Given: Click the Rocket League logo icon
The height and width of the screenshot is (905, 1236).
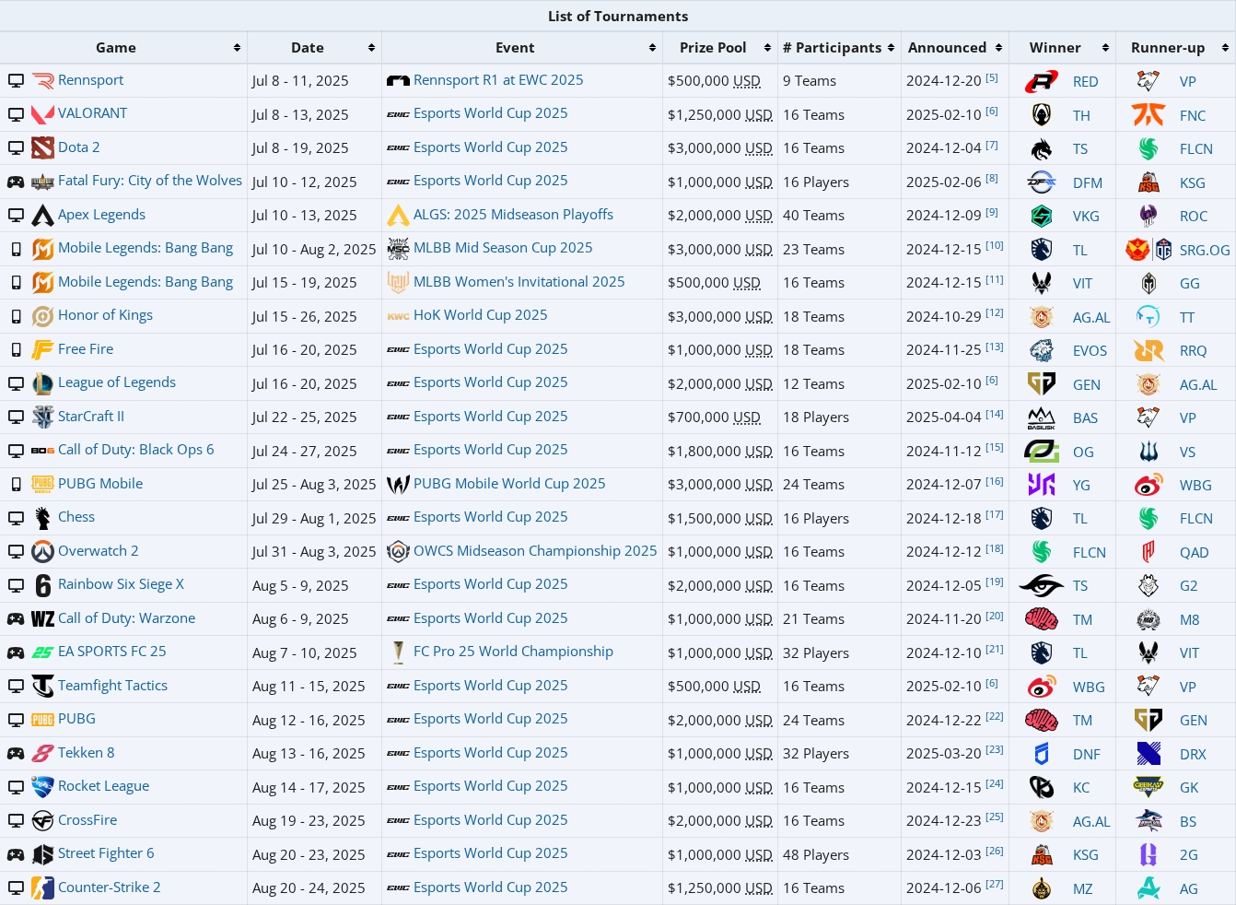Looking at the screenshot, I should point(42,787).
